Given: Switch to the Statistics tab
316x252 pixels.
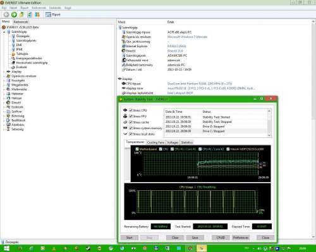Looking at the screenshot, I should [186, 142].
